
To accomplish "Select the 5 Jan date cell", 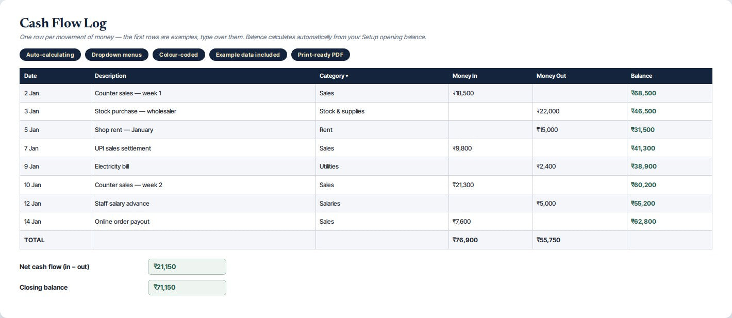I will (55, 130).
